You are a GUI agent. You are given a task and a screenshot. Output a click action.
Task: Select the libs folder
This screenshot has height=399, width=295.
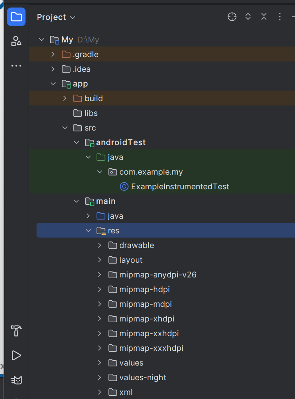[91, 113]
